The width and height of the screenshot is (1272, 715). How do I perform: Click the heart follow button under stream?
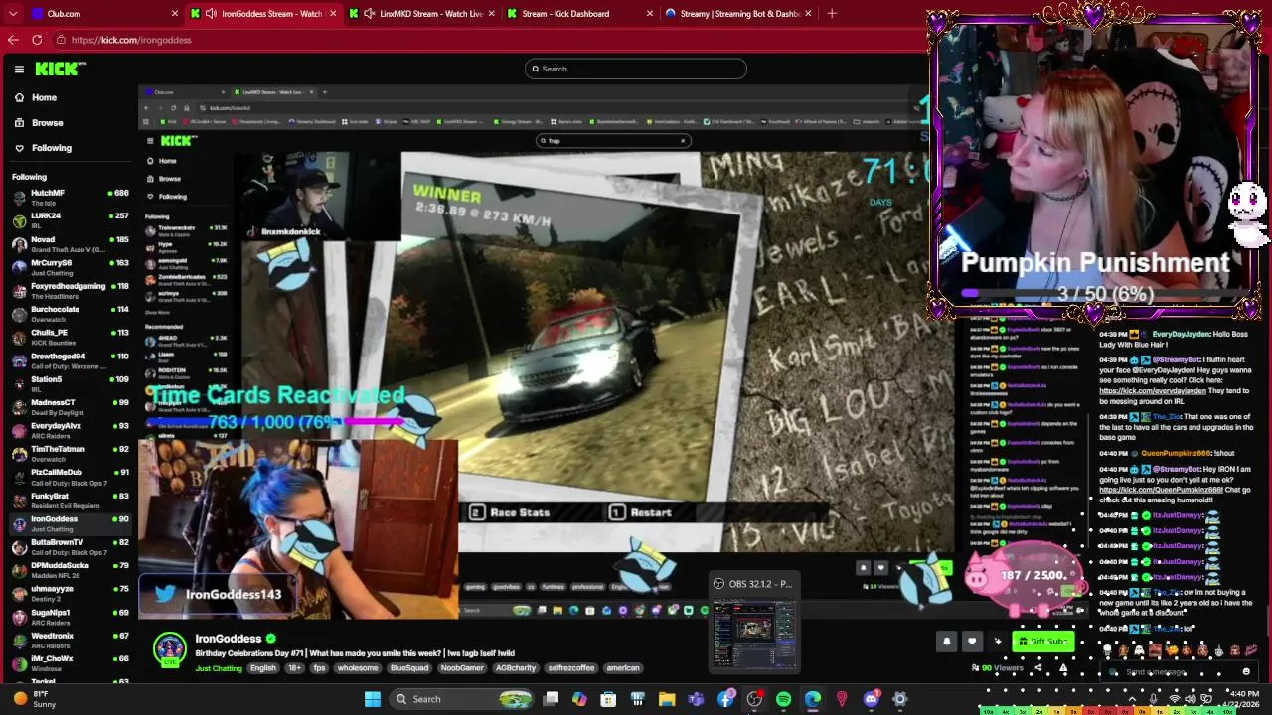click(x=972, y=642)
